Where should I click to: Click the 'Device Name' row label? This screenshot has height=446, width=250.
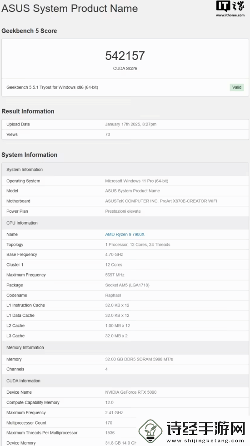click(x=19, y=392)
